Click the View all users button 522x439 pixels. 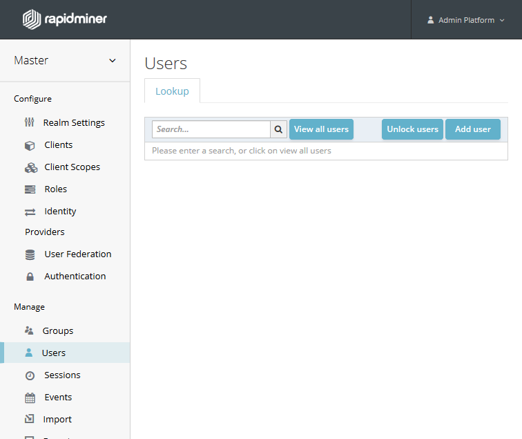pyautogui.click(x=321, y=129)
